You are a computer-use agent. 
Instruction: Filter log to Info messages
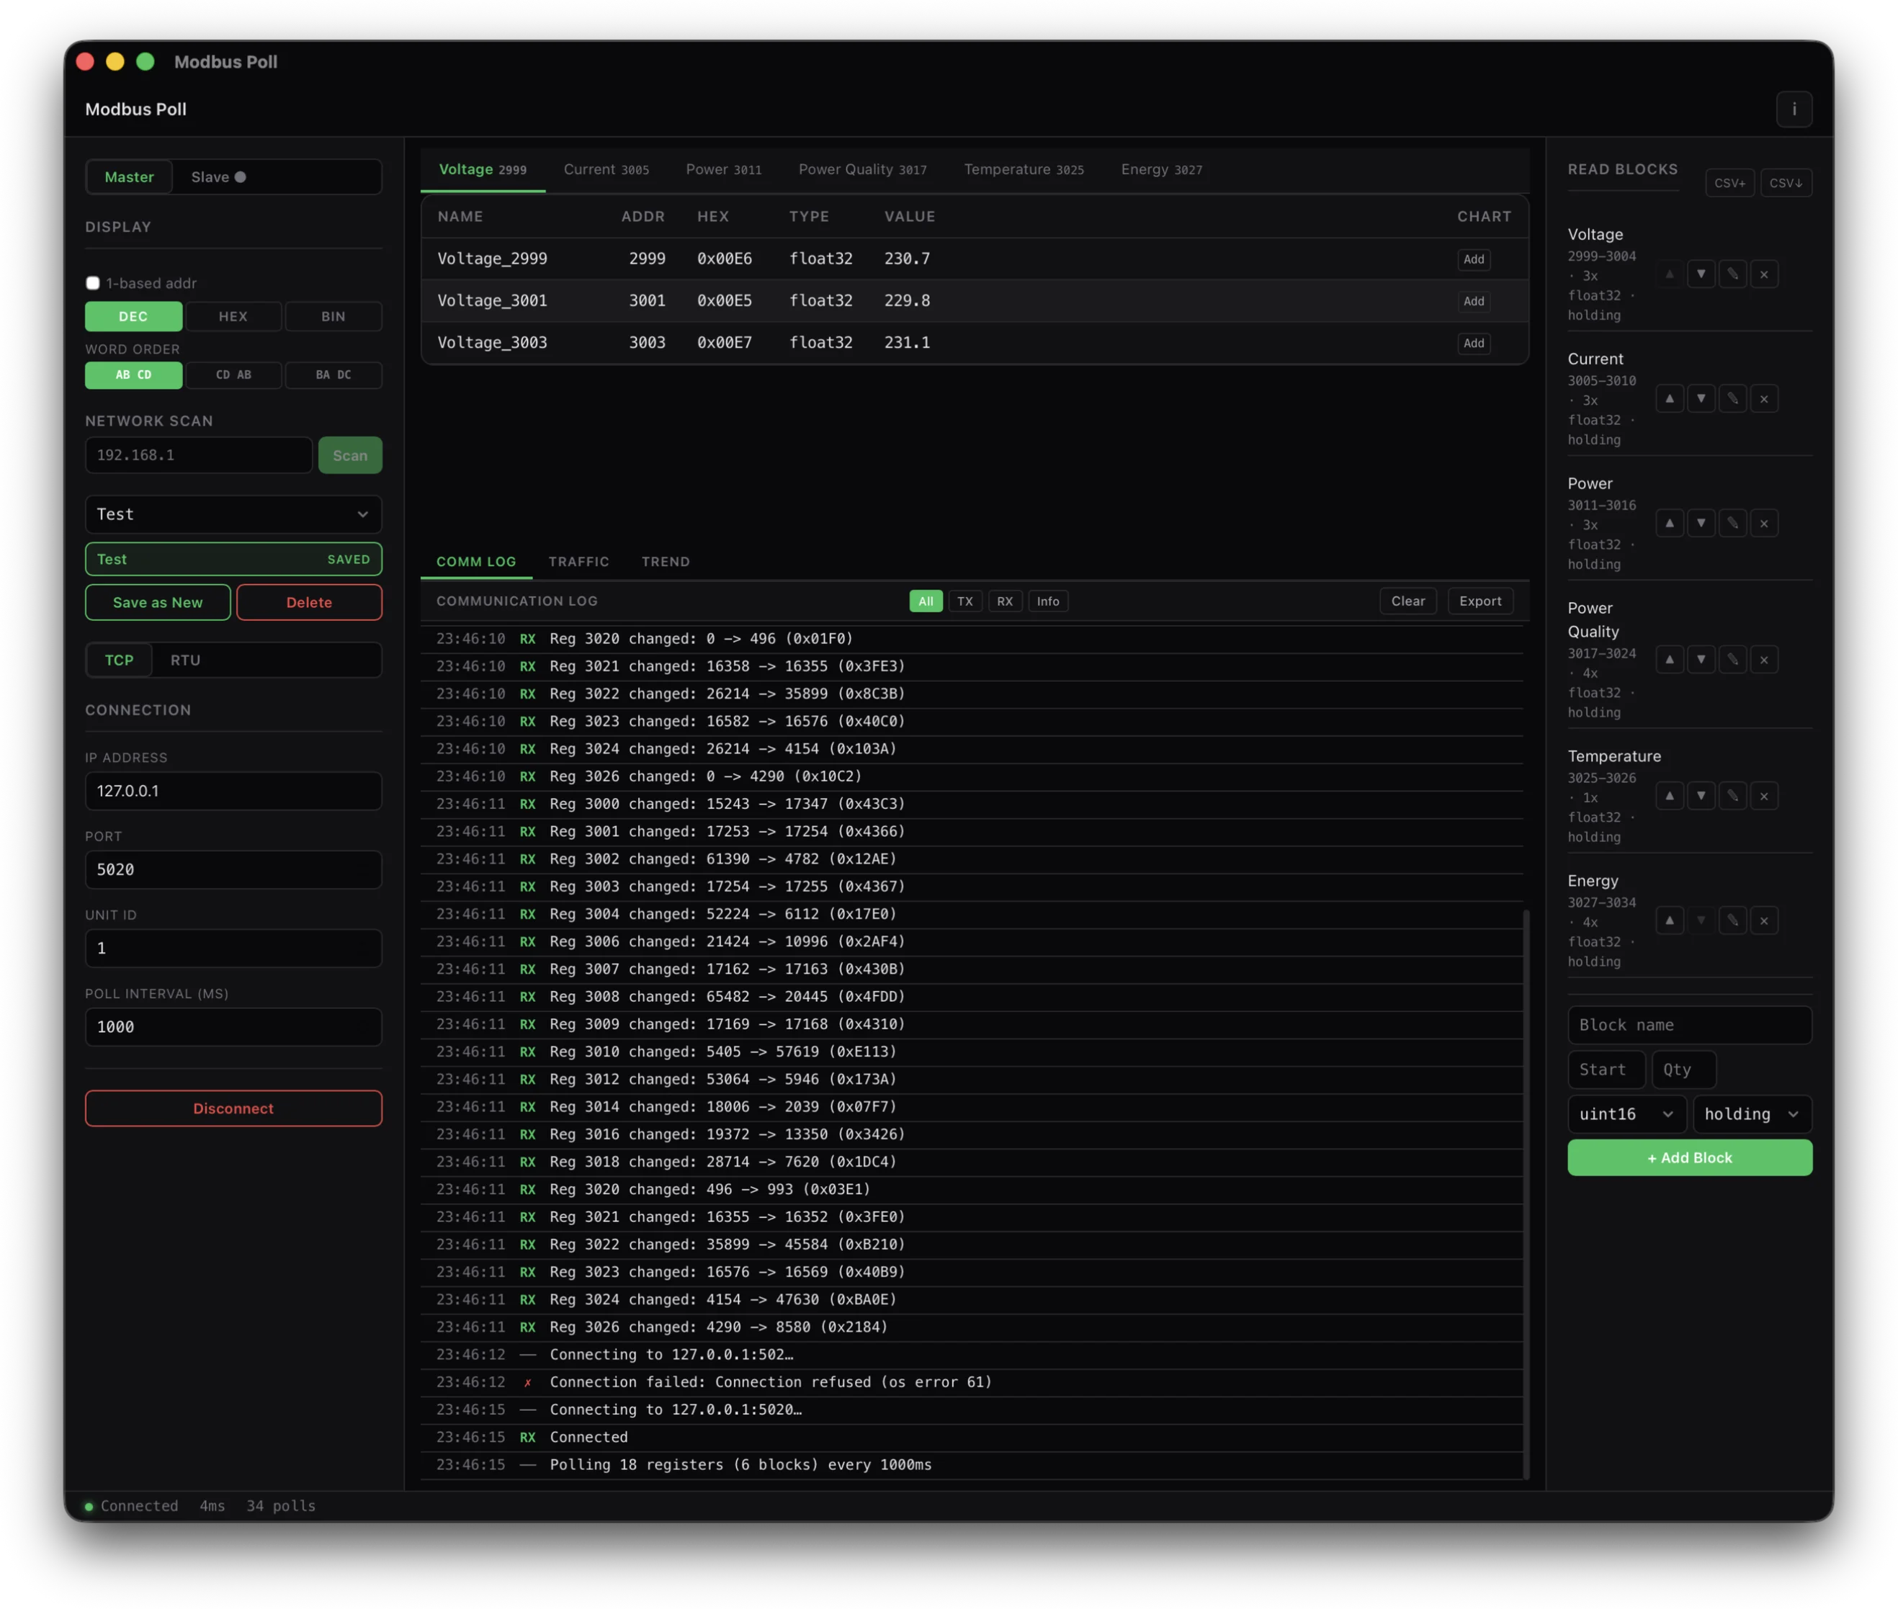pyautogui.click(x=1048, y=601)
